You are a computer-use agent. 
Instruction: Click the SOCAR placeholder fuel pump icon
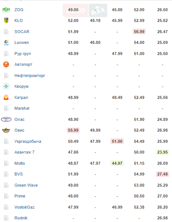point(6,32)
